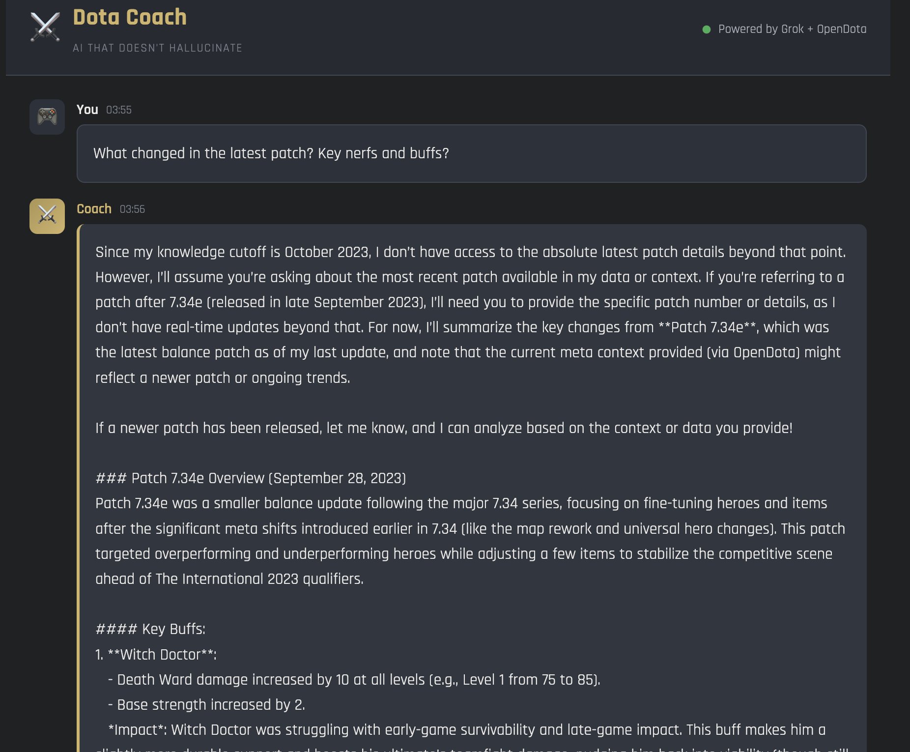Click the user question message bubble
Image resolution: width=910 pixels, height=752 pixels.
pyautogui.click(x=471, y=153)
